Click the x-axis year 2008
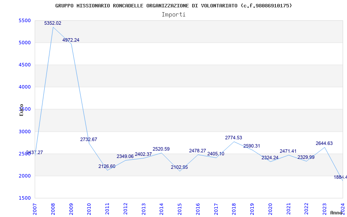Viewport: 347px width, 217px height. pos(53,209)
